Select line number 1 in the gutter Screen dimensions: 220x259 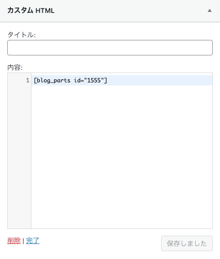[28, 80]
